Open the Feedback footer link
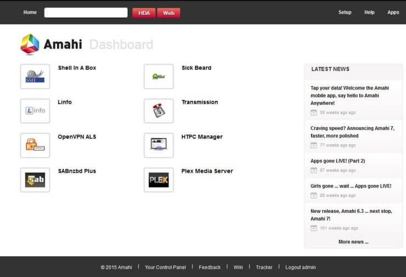This screenshot has width=406, height=277. pos(210,267)
